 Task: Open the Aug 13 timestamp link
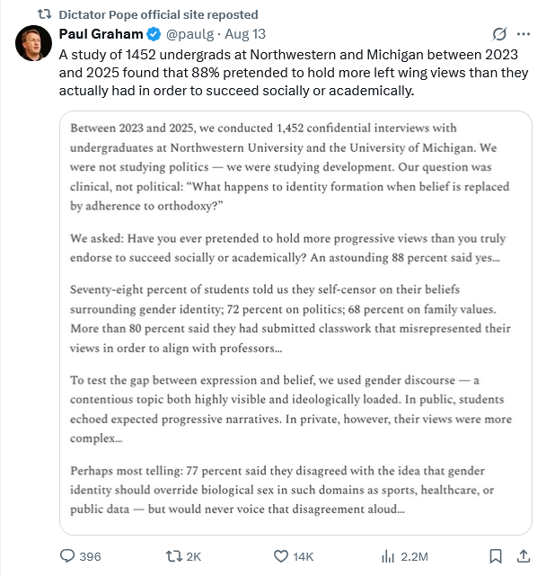247,35
